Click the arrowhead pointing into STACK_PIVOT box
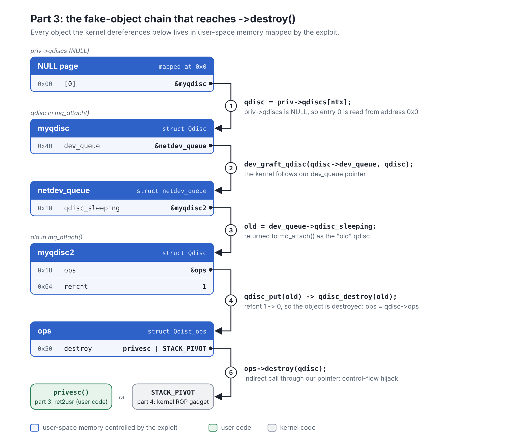This screenshot has width=529, height=445. (218, 397)
